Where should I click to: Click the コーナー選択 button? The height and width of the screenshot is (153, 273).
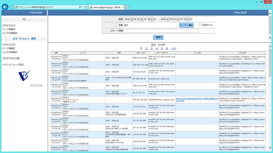pyautogui.click(x=186, y=25)
